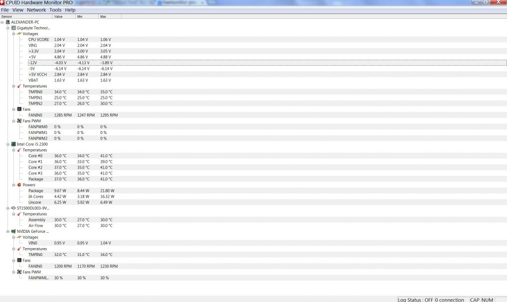Select the FANPWM1 row

[267, 132]
